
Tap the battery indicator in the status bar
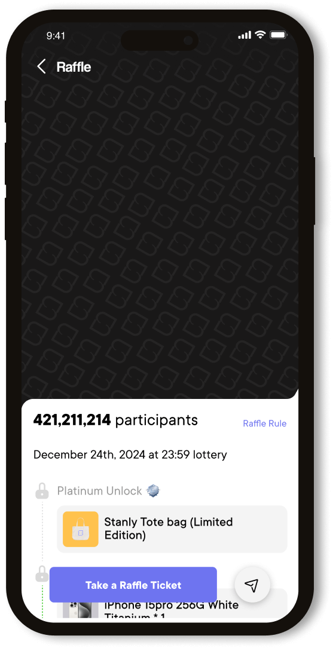click(279, 35)
